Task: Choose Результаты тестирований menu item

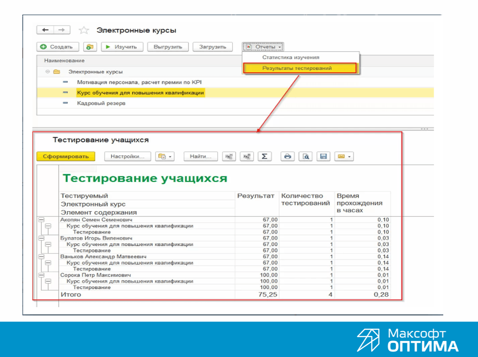Action: pyautogui.click(x=300, y=68)
